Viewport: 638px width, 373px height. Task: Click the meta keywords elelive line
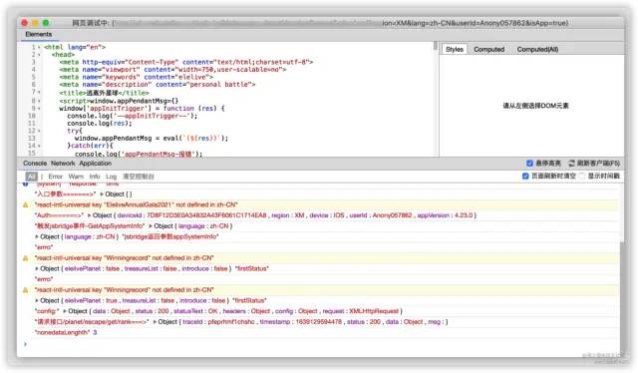[136, 77]
